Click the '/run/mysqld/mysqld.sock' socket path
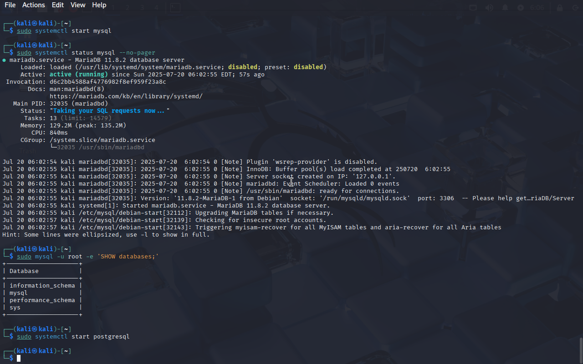Viewport: 583px width, 364px height. click(365, 198)
